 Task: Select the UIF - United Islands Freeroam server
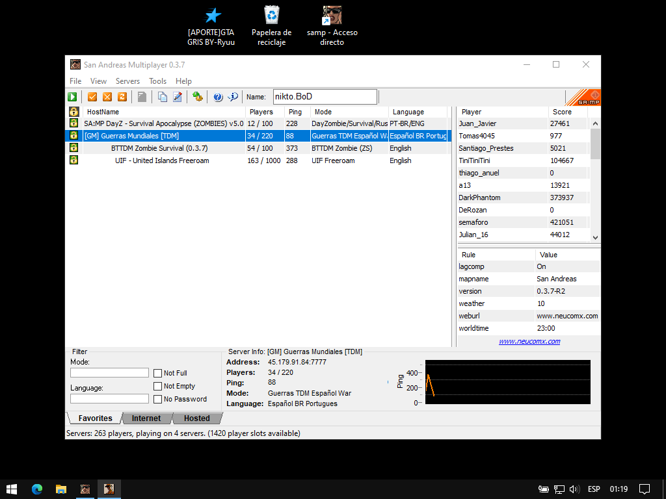(x=162, y=160)
